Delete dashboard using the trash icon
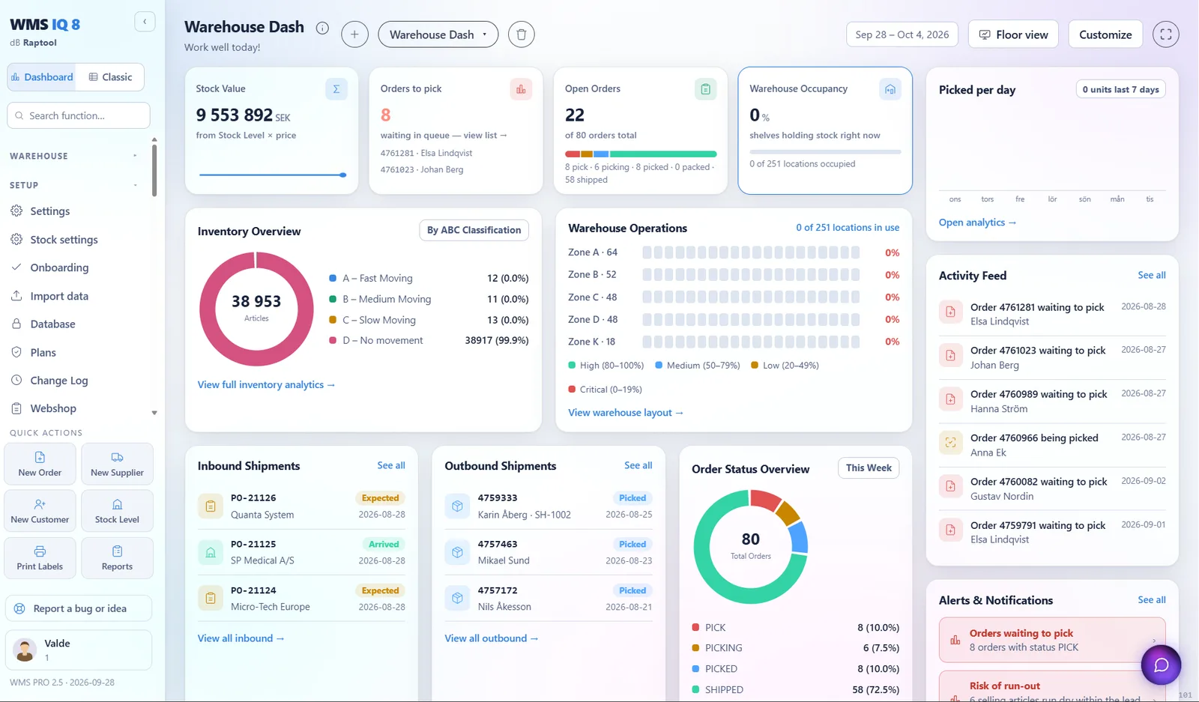The image size is (1199, 702). pyautogui.click(x=522, y=34)
